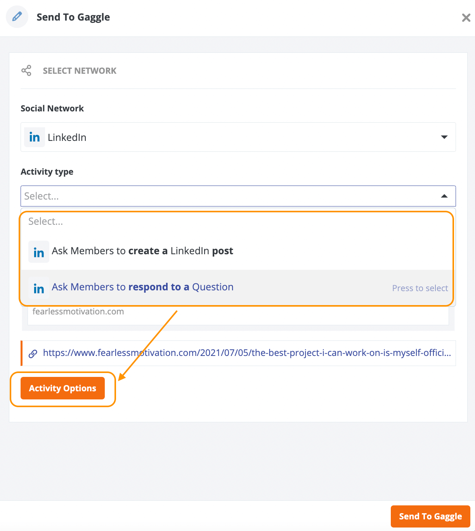Focus the Activity type Select... field

238,196
